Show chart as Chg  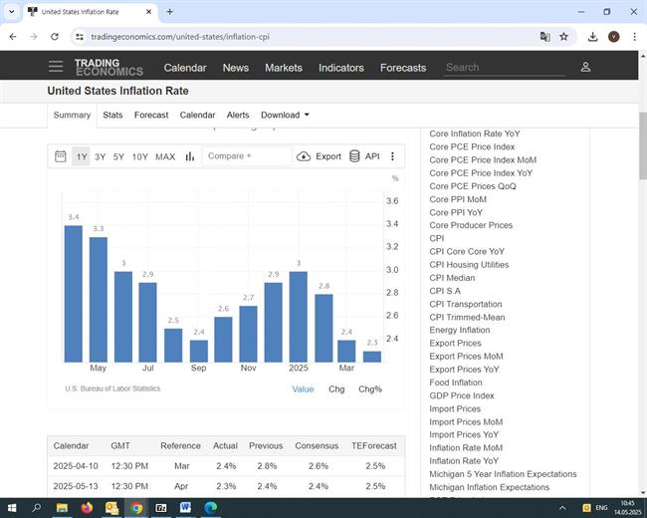point(336,389)
